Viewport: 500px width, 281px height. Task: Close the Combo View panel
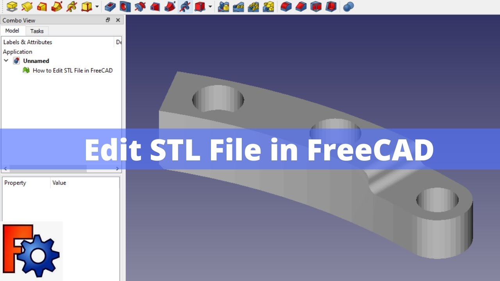(x=117, y=20)
